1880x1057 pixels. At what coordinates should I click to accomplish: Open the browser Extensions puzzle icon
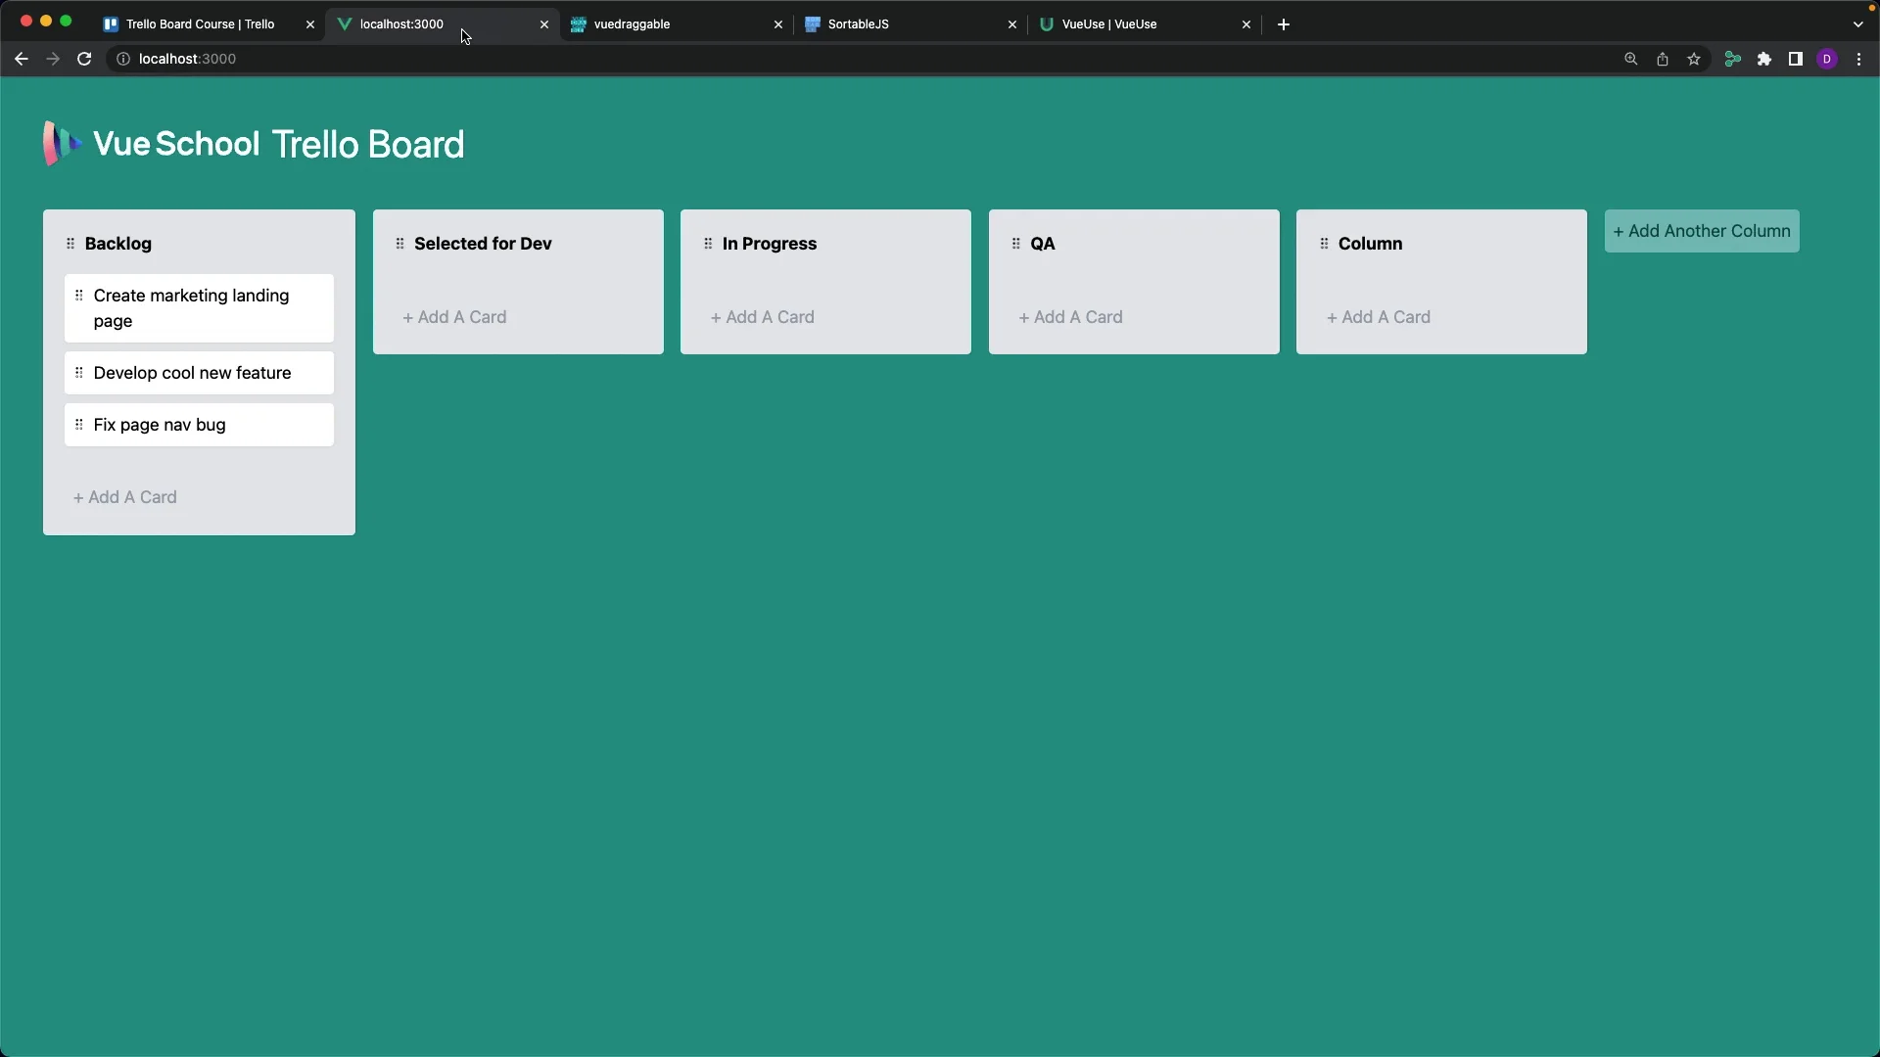click(x=1764, y=59)
